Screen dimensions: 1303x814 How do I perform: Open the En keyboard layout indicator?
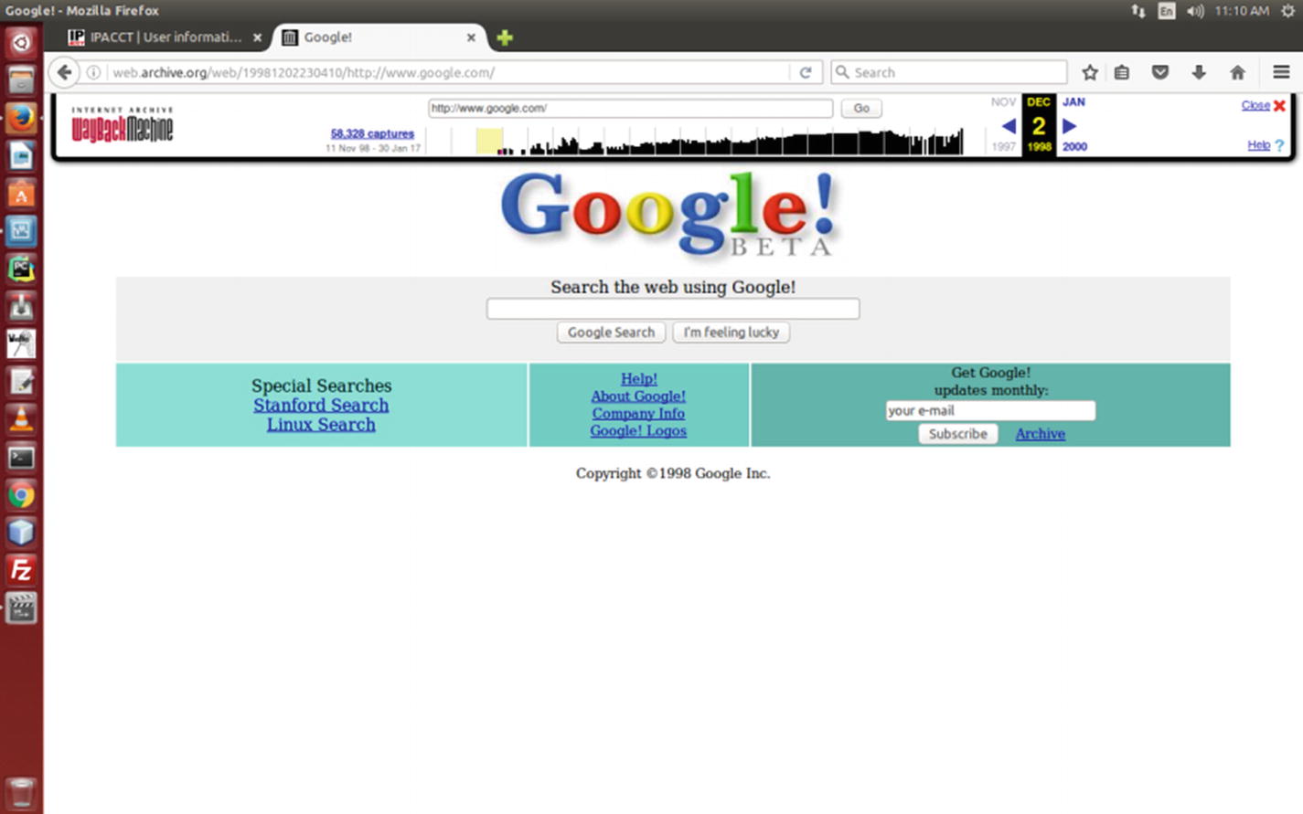click(1167, 11)
